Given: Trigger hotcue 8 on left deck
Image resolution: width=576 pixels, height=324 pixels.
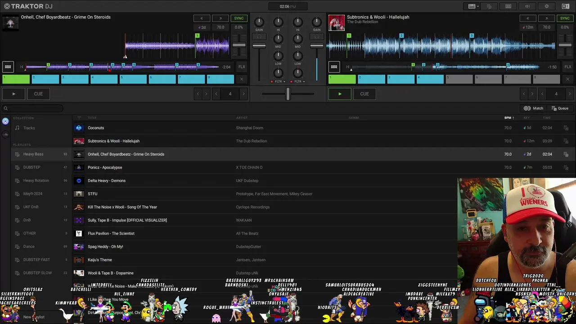Looking at the screenshot, I should pyautogui.click(x=220, y=79).
